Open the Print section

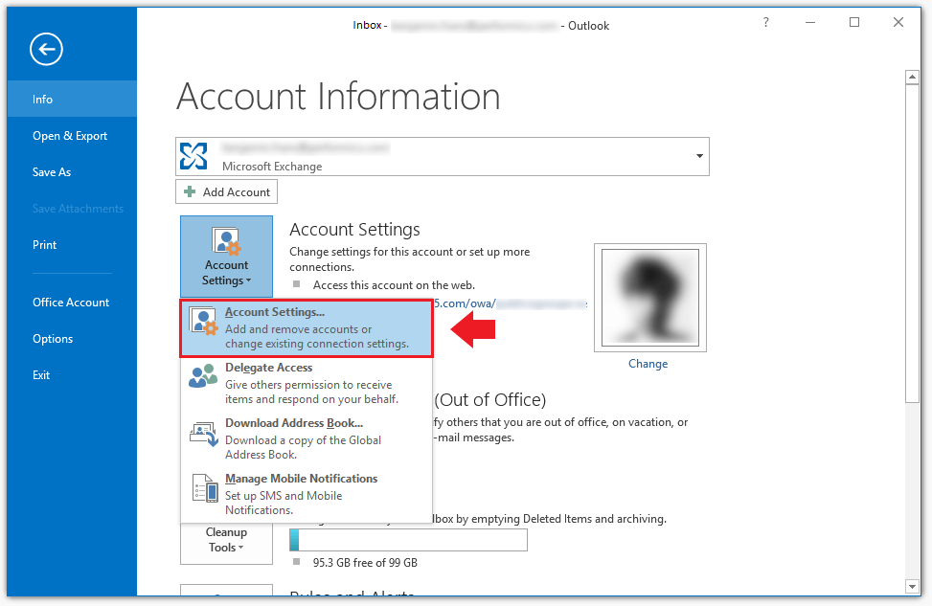[x=44, y=244]
